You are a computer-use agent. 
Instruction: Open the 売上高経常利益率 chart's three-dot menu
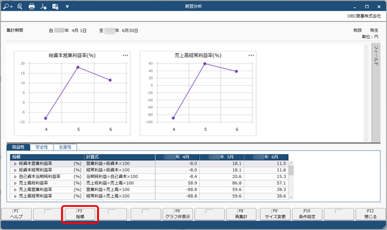pos(251,55)
